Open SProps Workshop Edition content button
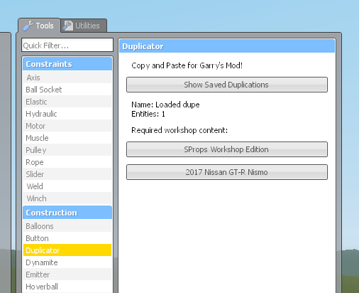 tap(227, 149)
